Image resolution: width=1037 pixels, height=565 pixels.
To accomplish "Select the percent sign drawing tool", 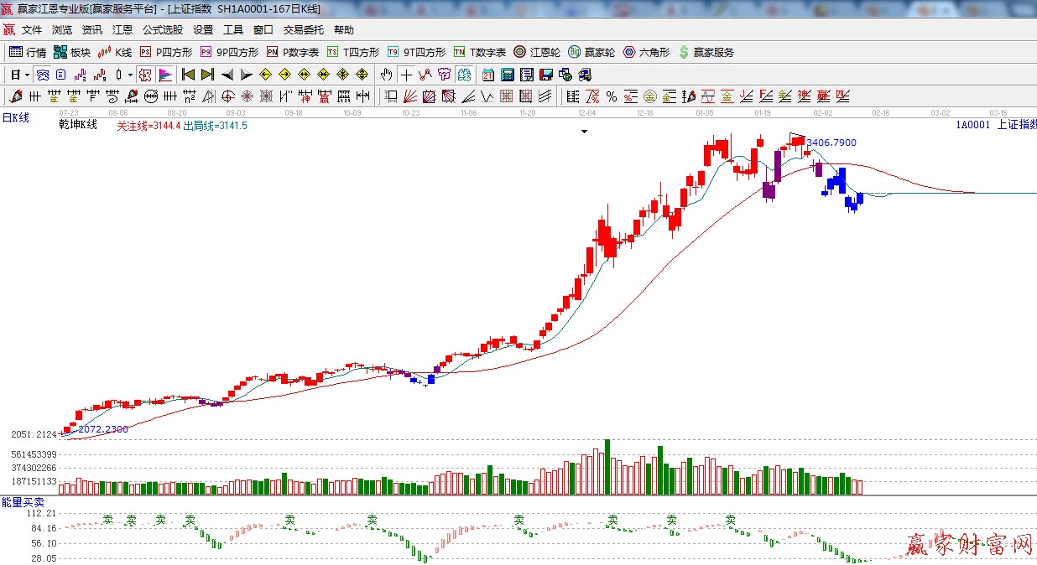I will (612, 96).
